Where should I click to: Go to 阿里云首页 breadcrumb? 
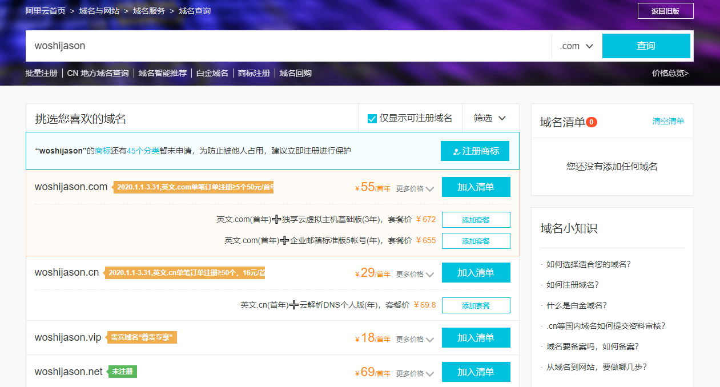(x=46, y=11)
